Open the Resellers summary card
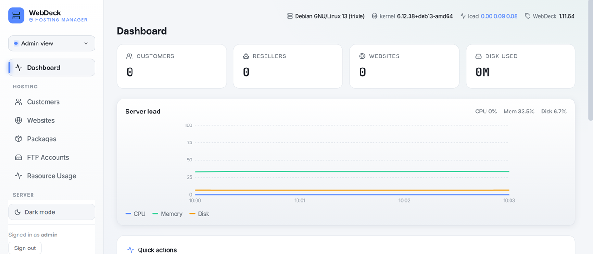This screenshot has height=254, width=593. 288,66
